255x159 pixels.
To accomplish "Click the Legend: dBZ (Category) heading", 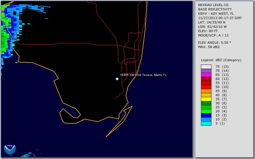I will (x=221, y=60).
